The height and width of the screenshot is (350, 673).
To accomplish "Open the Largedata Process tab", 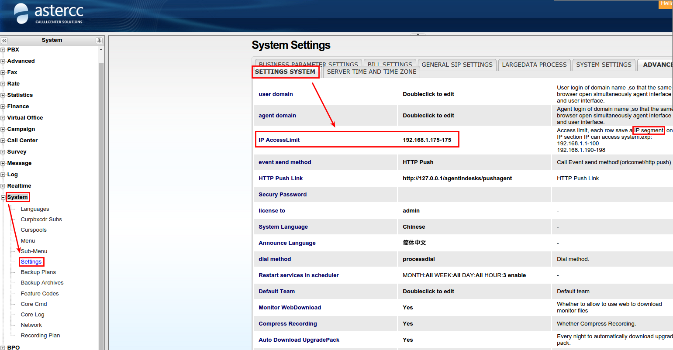I will click(534, 65).
